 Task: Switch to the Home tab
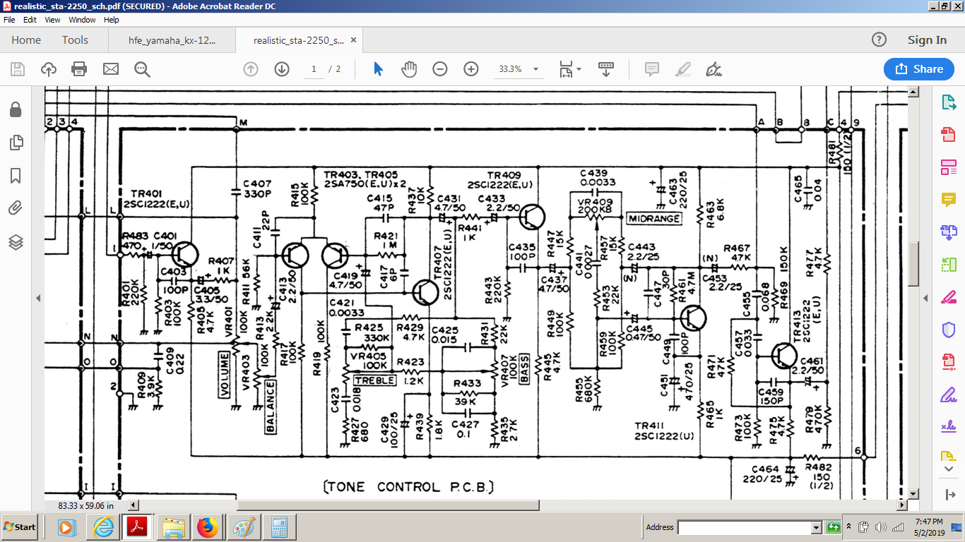pos(26,40)
